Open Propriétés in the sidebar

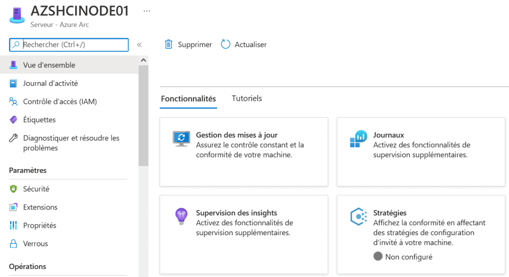[x=40, y=226]
